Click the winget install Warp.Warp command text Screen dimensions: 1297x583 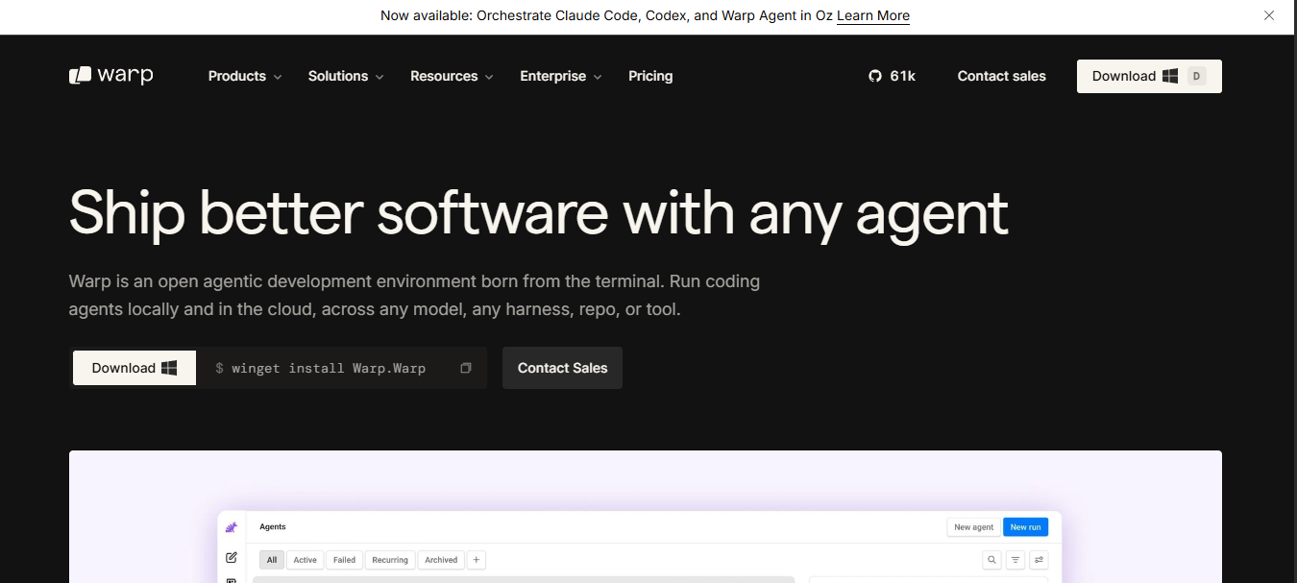click(328, 368)
